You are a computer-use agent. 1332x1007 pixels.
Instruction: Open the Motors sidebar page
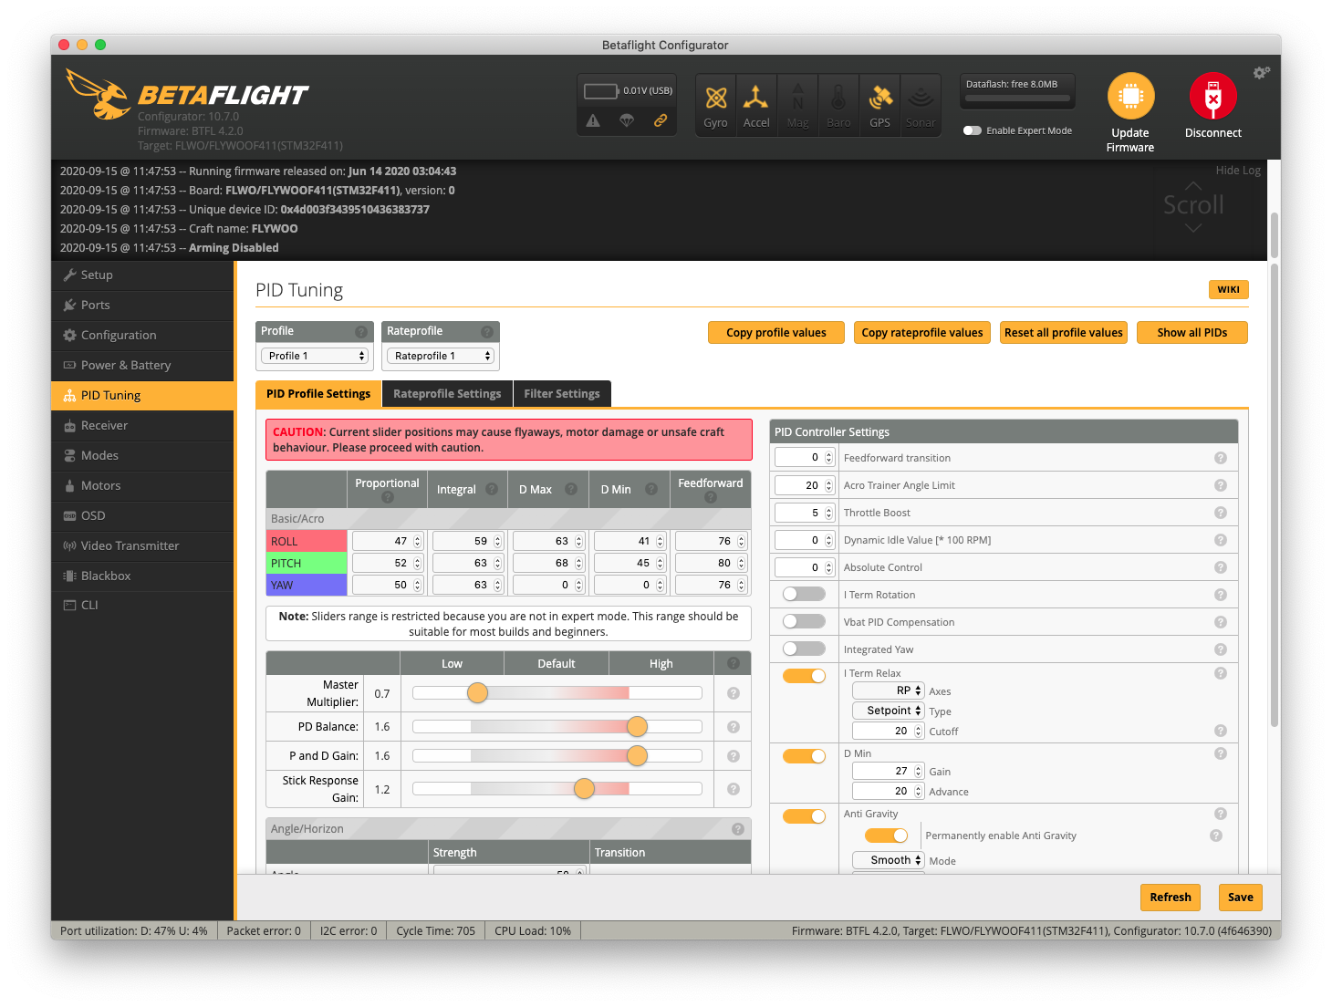tap(142, 485)
